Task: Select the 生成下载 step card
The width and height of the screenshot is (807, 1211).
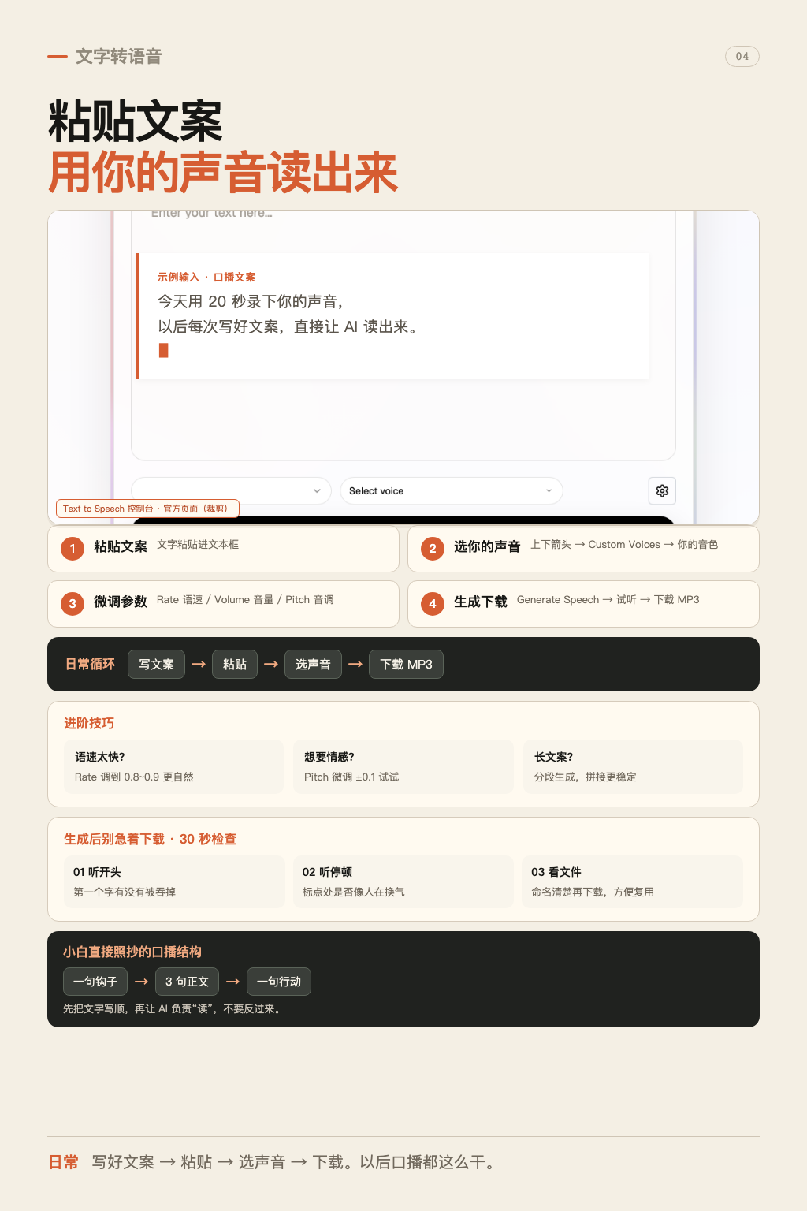Action: (x=583, y=603)
